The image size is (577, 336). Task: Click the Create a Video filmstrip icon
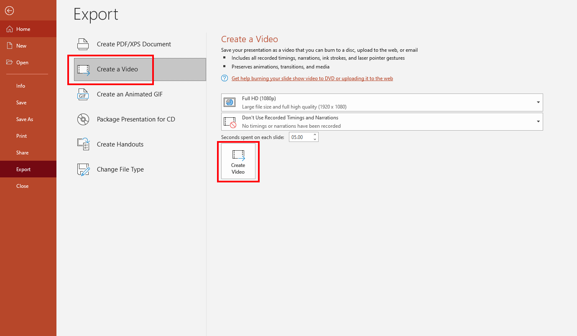tap(83, 68)
